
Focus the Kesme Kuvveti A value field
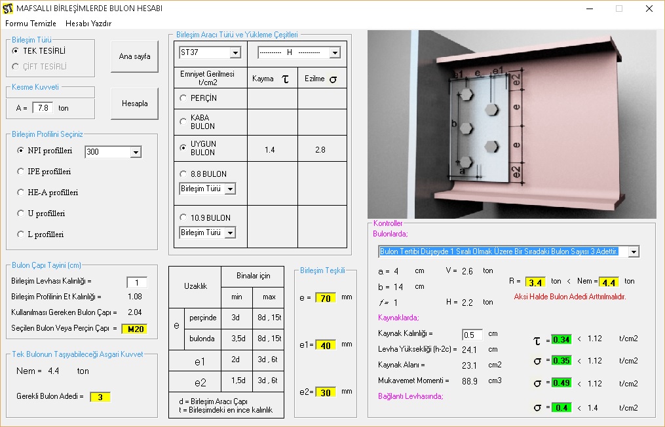point(43,107)
